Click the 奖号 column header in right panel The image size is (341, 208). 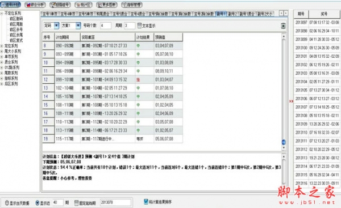point(324,14)
